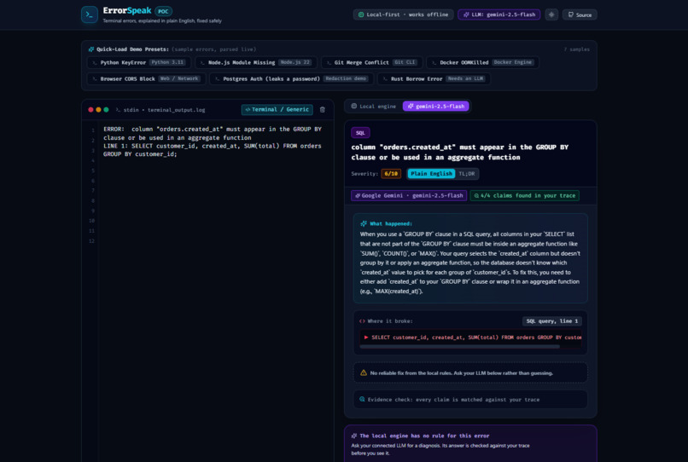Screen dimensions: 688x462
Task: Click the Terminal / Generic language badge
Action: coord(277,110)
